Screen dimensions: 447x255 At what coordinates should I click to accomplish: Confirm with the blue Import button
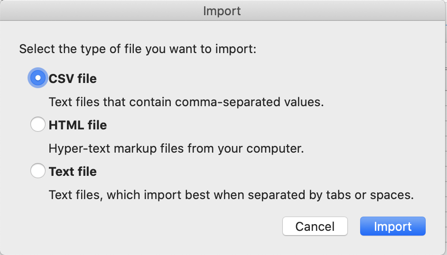coord(393,226)
